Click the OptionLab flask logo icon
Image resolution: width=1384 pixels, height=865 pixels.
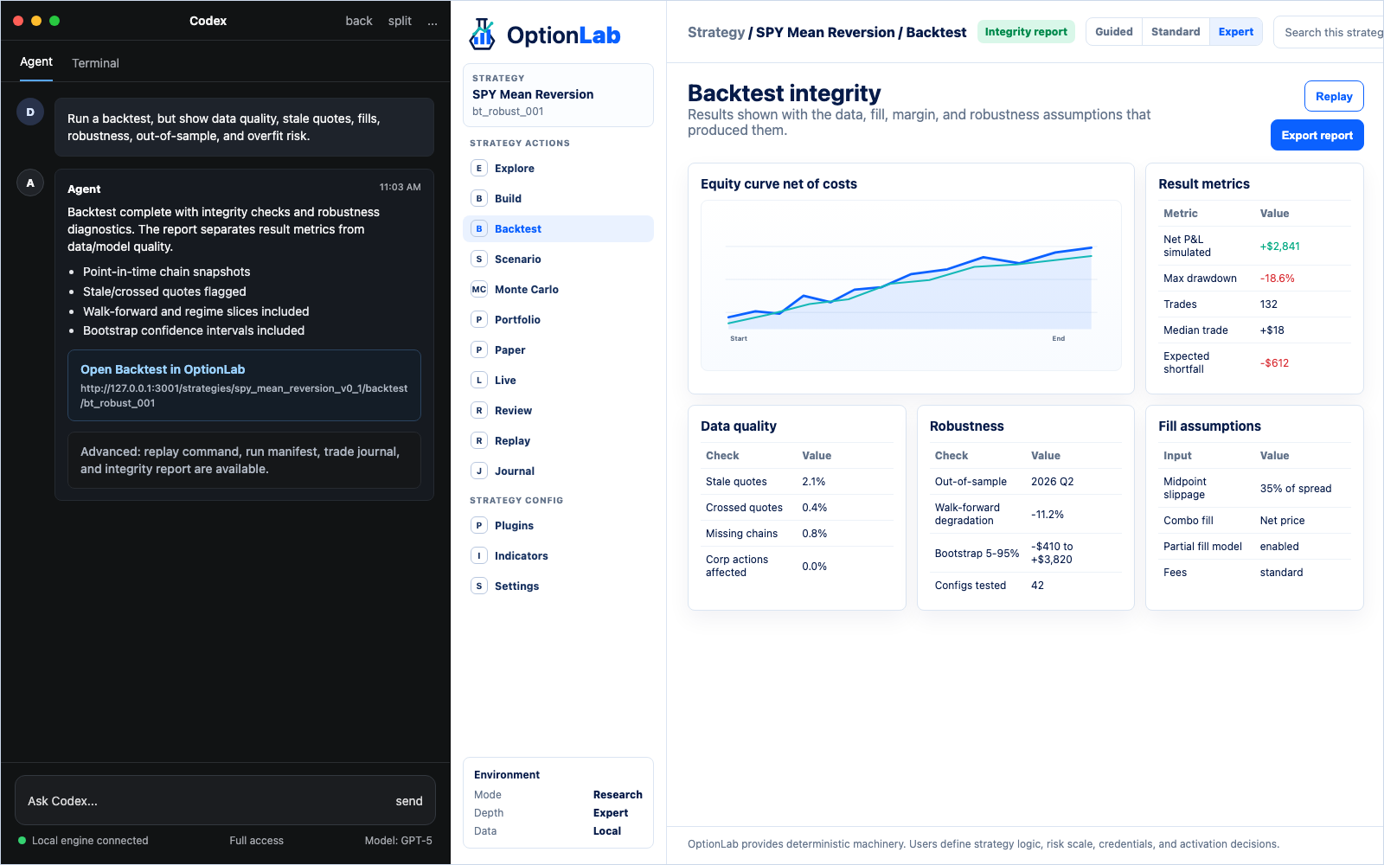pos(482,35)
